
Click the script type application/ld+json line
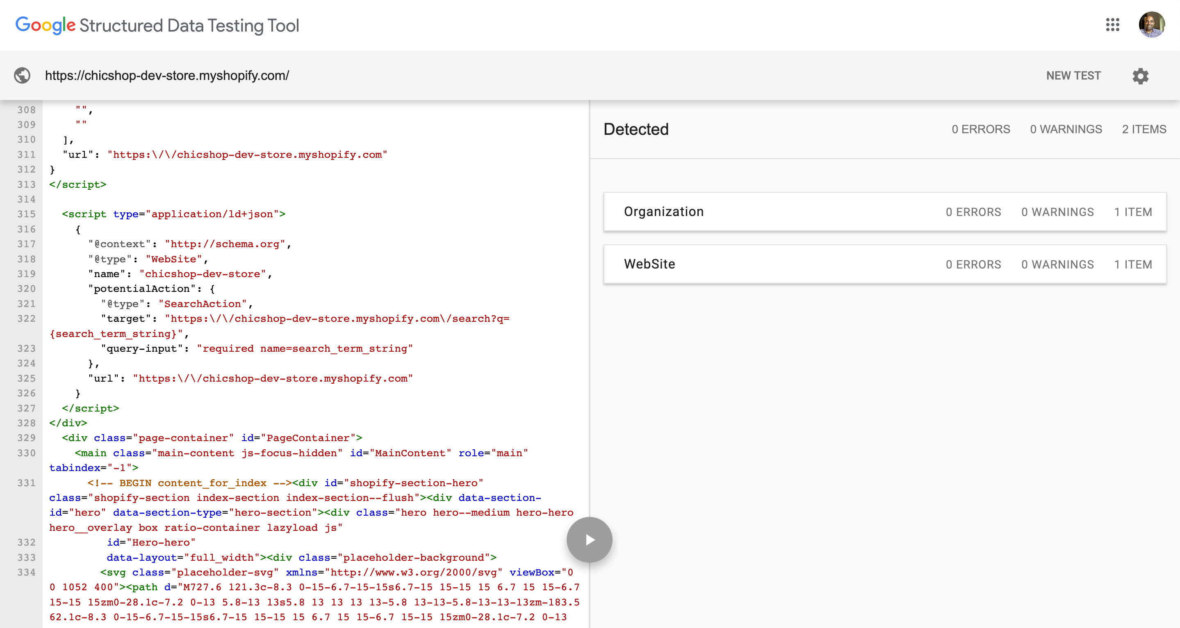click(x=173, y=214)
